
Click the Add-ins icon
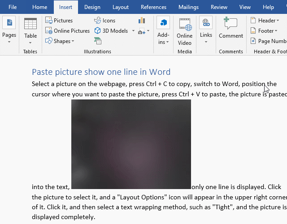tap(163, 22)
